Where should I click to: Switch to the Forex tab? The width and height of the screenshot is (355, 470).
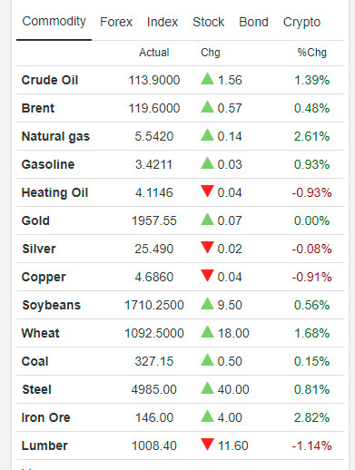coord(116,22)
